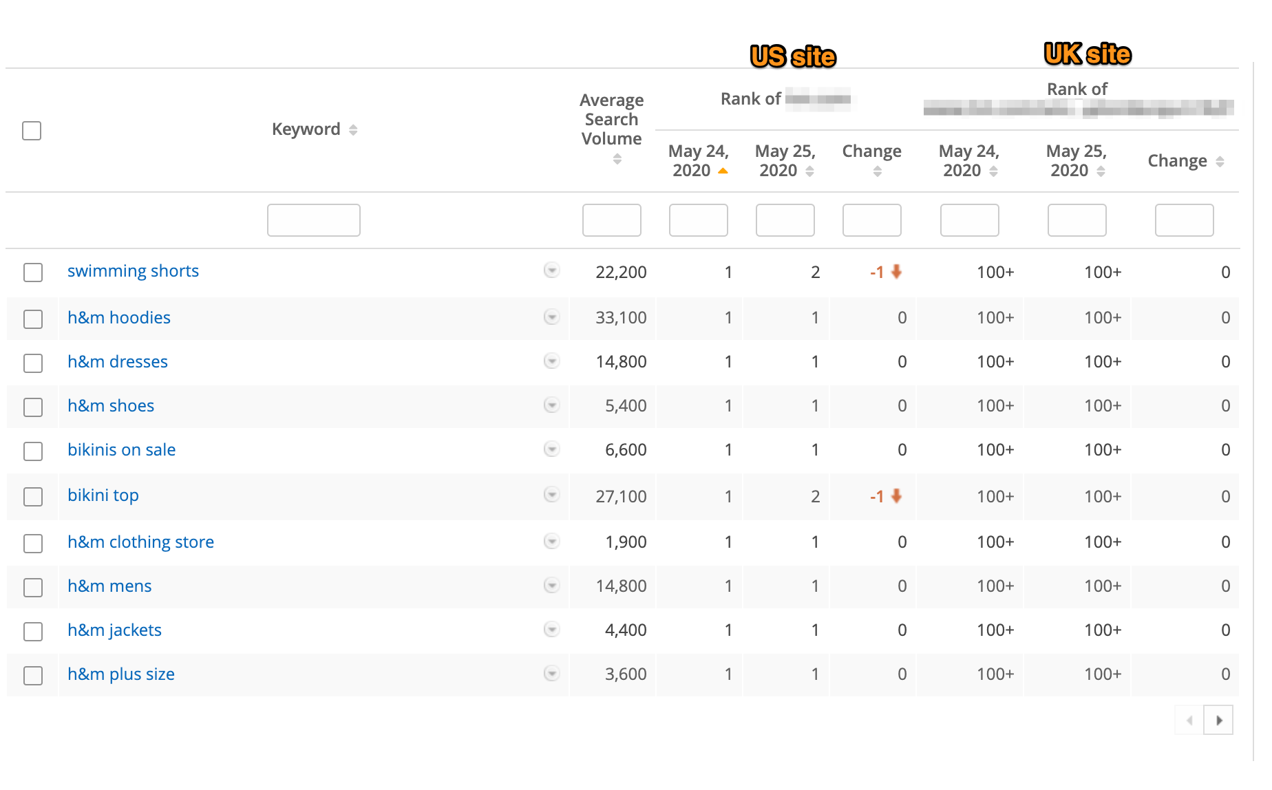Click UK May 24 rank filter box
Image resolution: width=1272 pixels, height=790 pixels.
point(970,220)
